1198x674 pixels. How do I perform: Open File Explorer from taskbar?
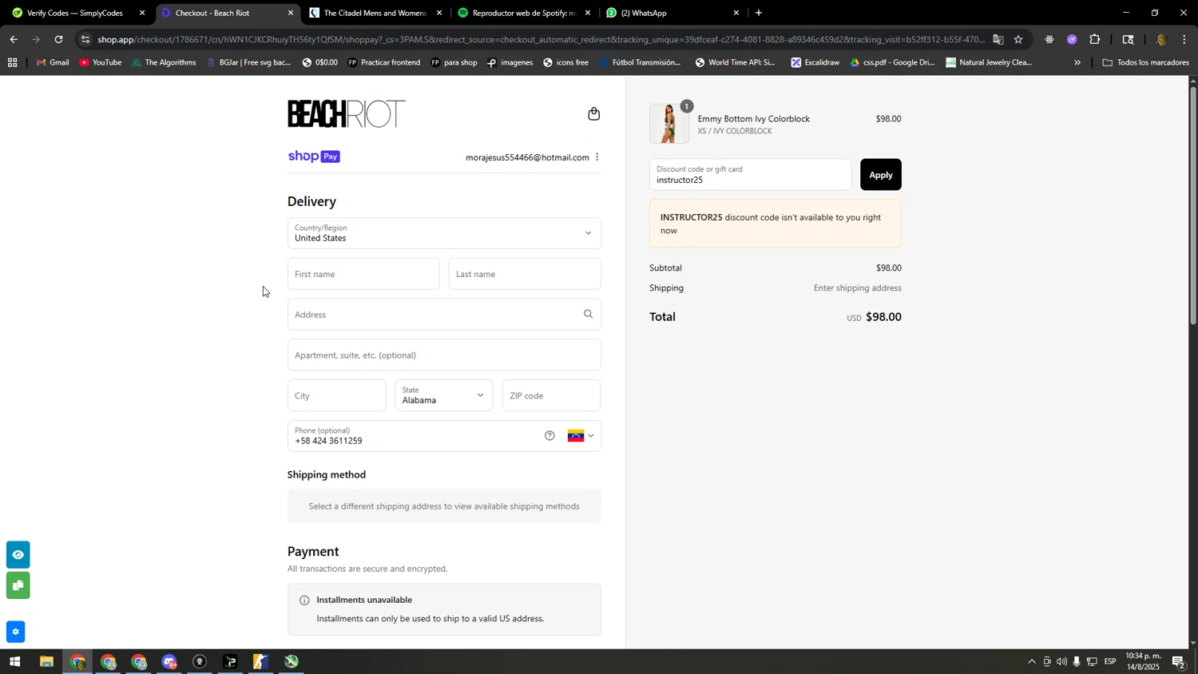pyautogui.click(x=46, y=662)
